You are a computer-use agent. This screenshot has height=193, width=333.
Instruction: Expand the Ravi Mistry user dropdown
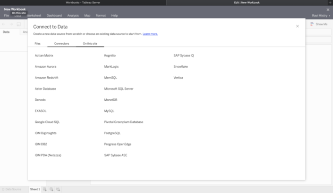pyautogui.click(x=321, y=16)
